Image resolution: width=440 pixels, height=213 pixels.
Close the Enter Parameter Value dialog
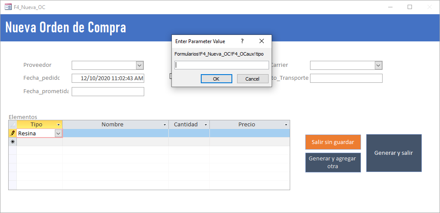point(262,41)
